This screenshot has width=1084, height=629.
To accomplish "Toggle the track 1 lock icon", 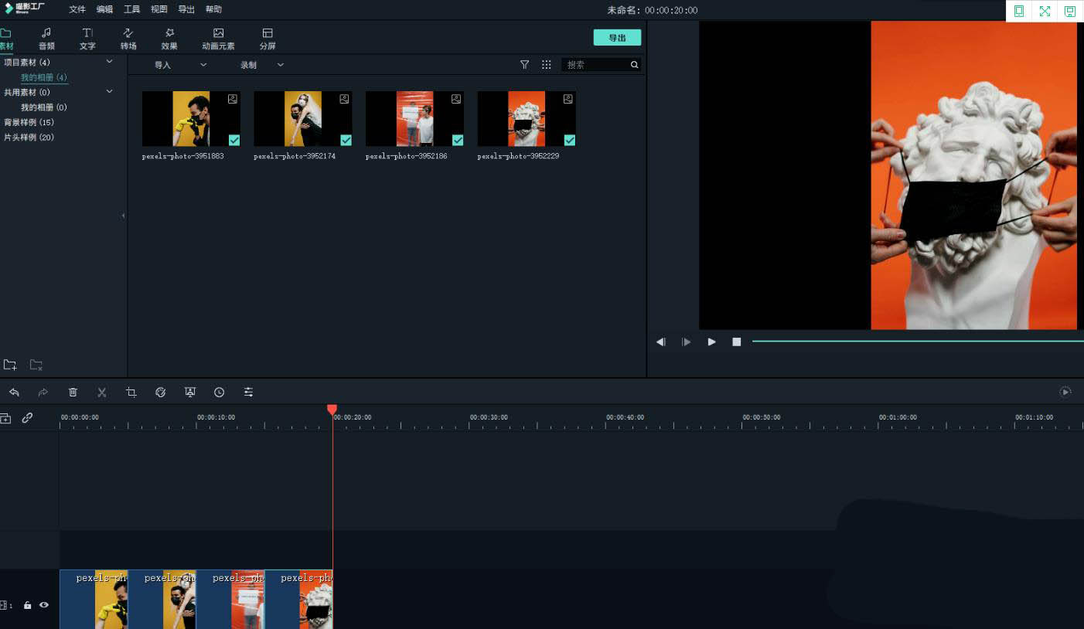I will tap(27, 605).
